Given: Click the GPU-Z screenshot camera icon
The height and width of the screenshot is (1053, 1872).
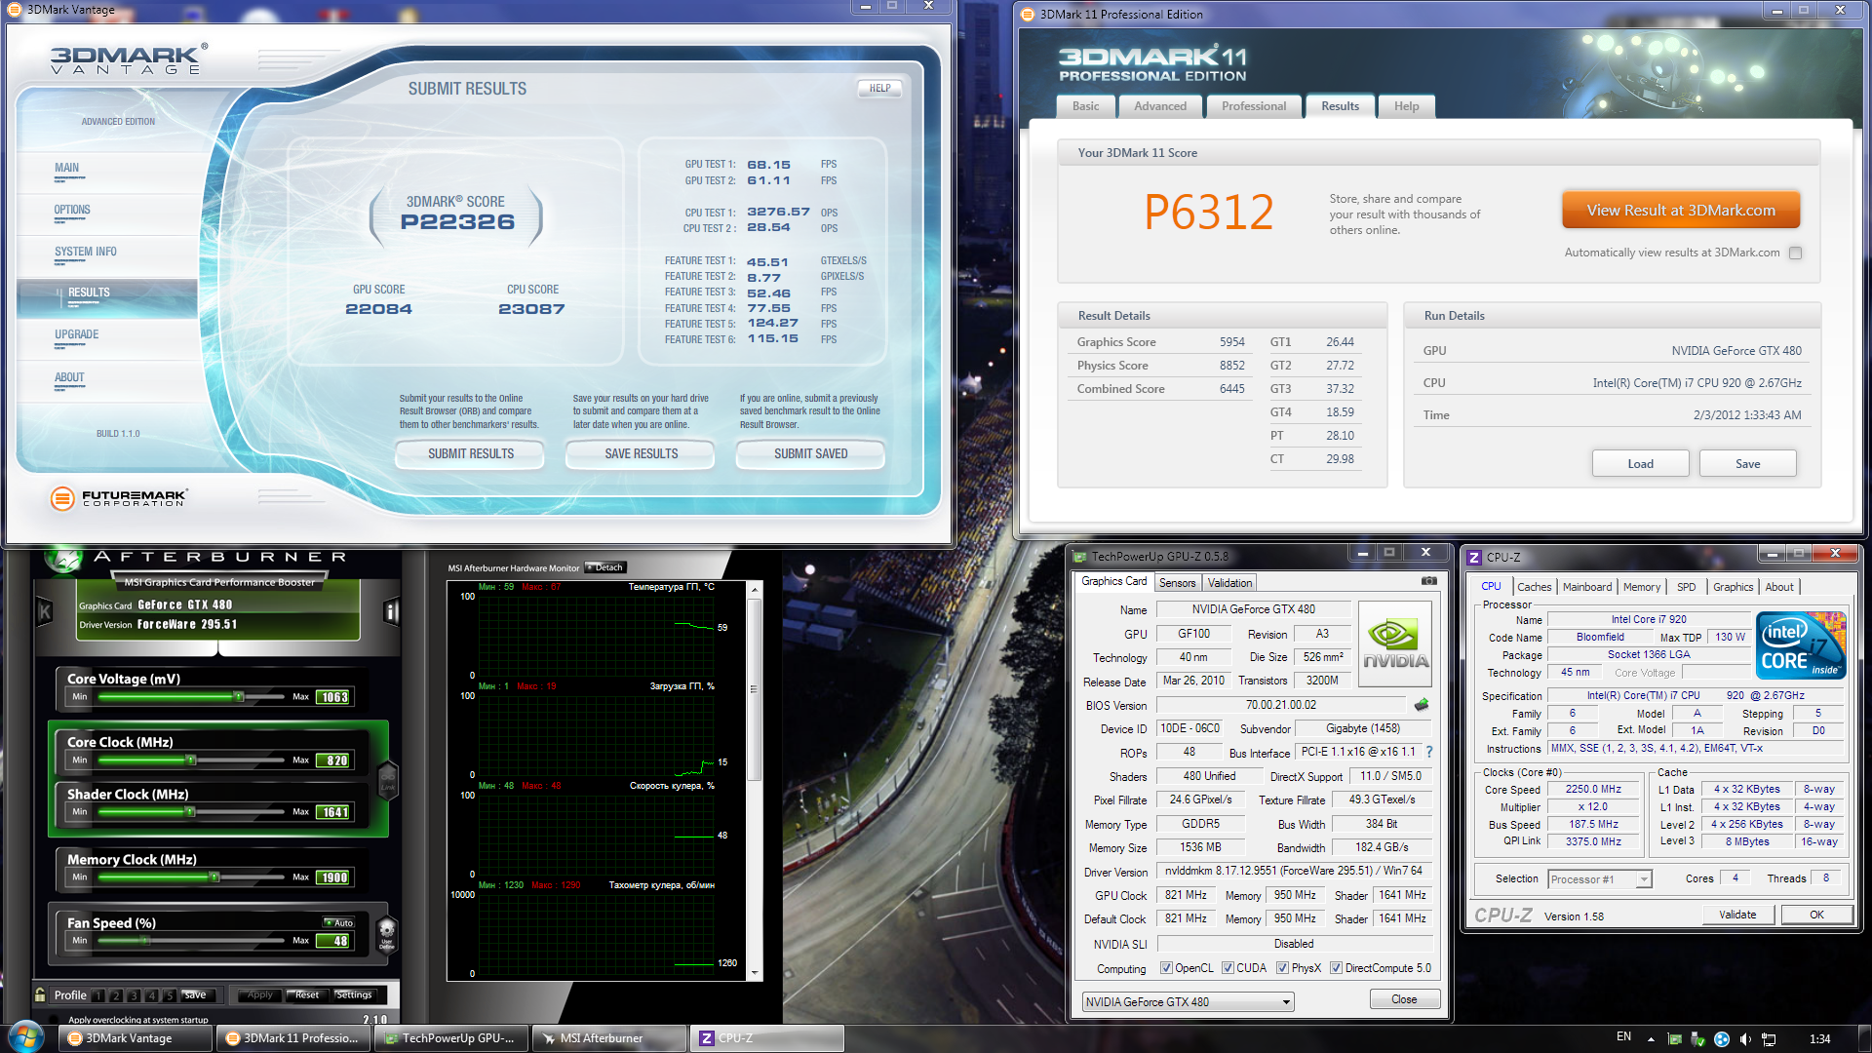Looking at the screenshot, I should 1428,581.
